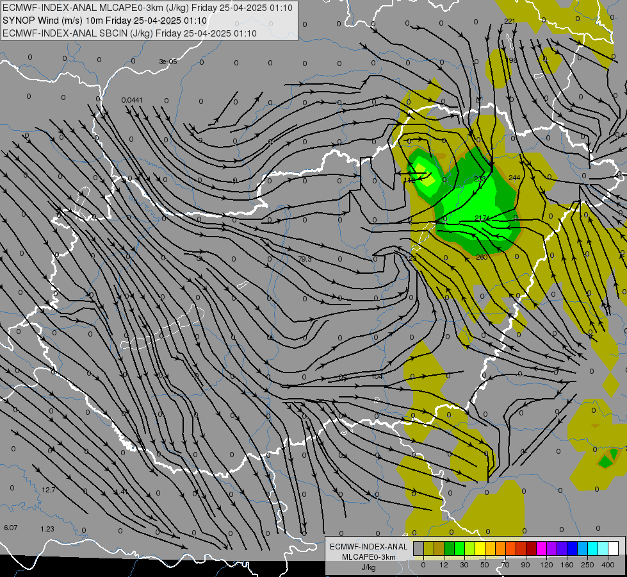
Task: Click the magenta legend swatch
Action: 542,548
